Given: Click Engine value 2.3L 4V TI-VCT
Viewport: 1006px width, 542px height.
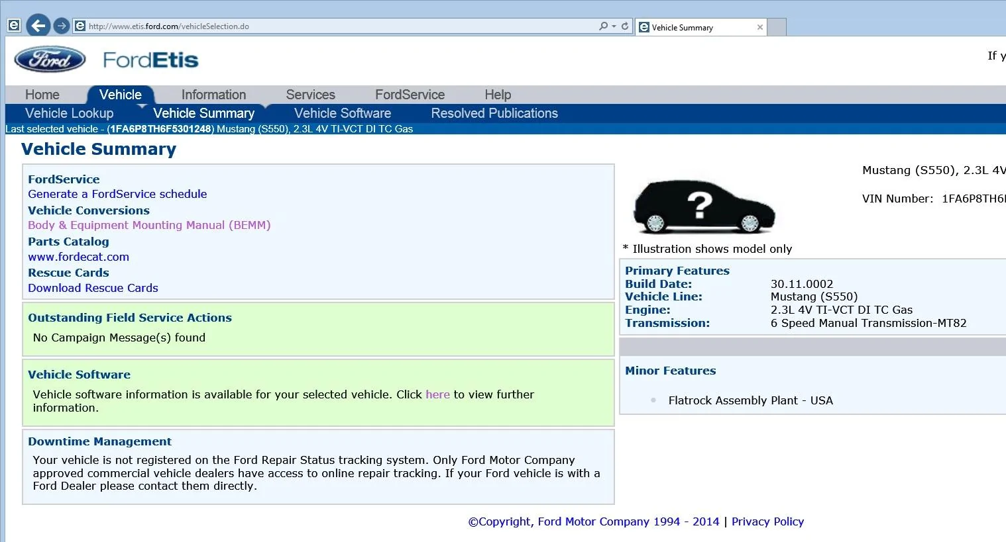Looking at the screenshot, I should pyautogui.click(x=842, y=310).
